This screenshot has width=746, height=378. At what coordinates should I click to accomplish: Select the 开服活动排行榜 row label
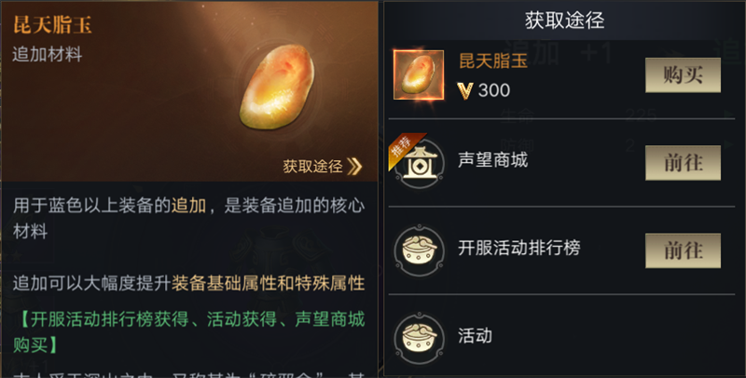pyautogui.click(x=519, y=248)
